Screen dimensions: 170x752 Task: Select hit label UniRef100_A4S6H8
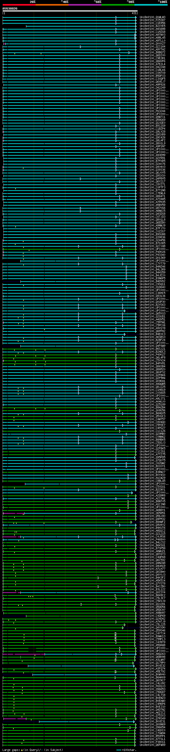[152, 29]
